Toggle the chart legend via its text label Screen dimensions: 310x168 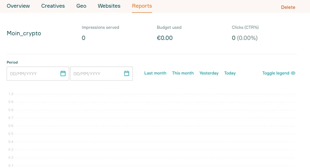point(276,73)
